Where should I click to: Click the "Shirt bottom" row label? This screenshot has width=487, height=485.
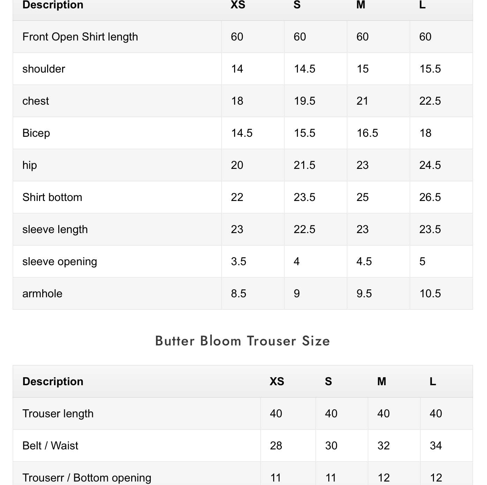coord(52,197)
